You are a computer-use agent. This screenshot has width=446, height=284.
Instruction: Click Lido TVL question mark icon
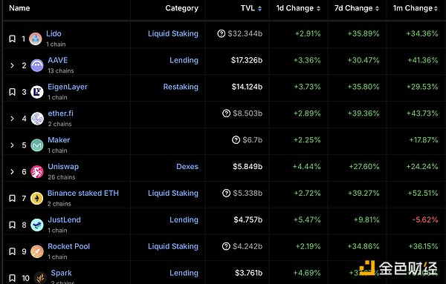tap(222, 33)
